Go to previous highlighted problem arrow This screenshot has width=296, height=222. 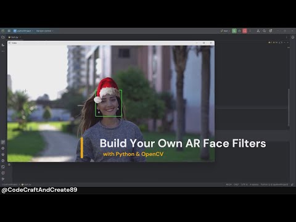[285, 43]
